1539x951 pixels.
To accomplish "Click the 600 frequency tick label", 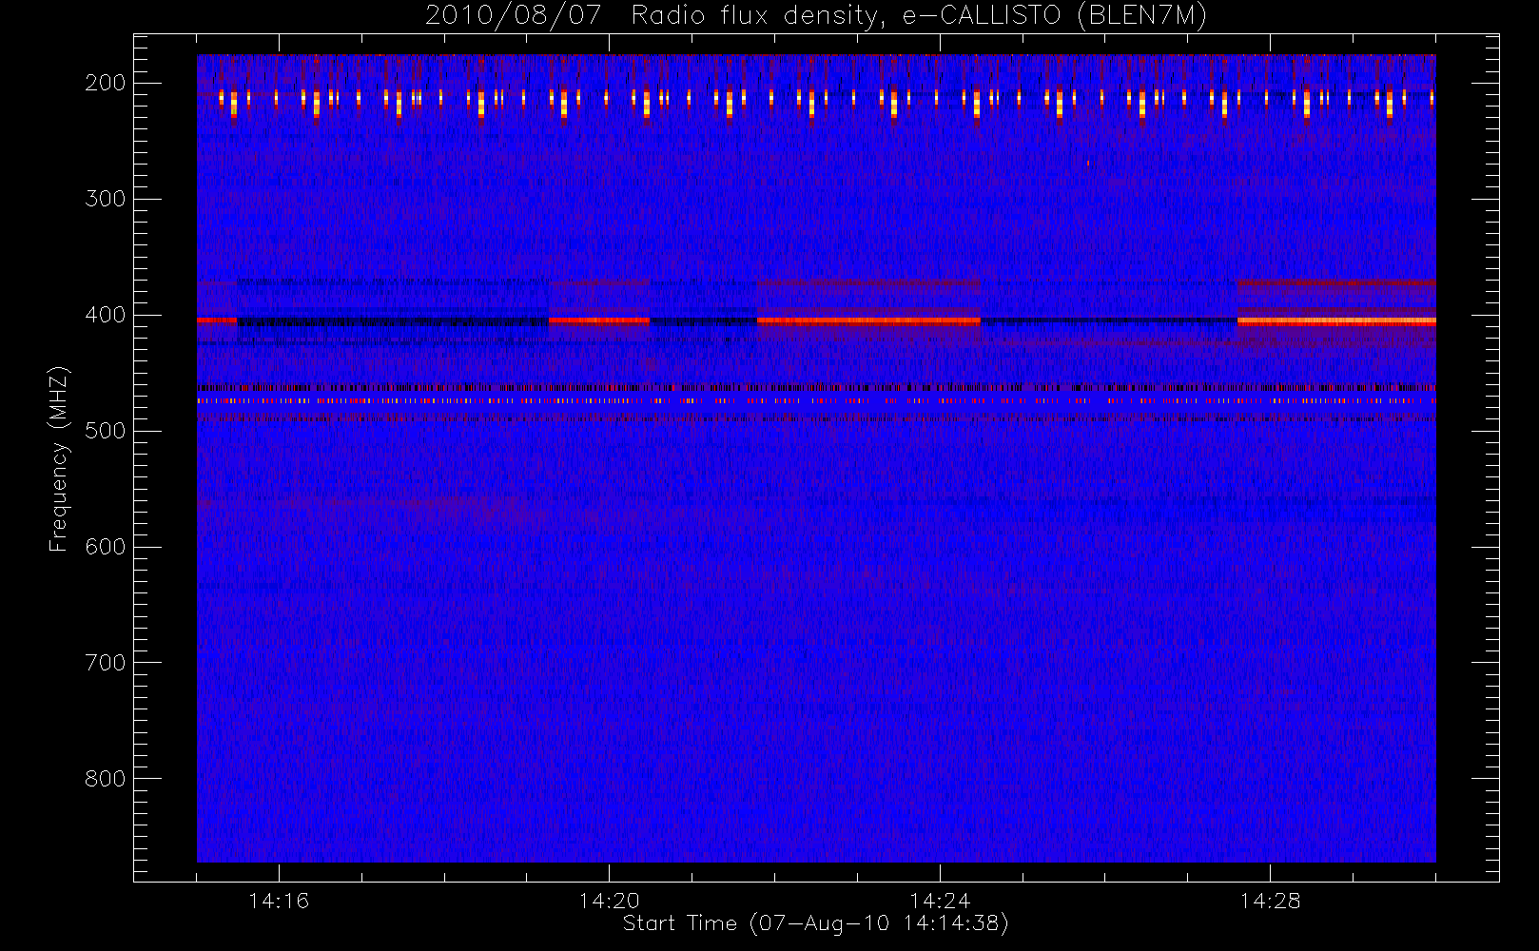I will [105, 547].
